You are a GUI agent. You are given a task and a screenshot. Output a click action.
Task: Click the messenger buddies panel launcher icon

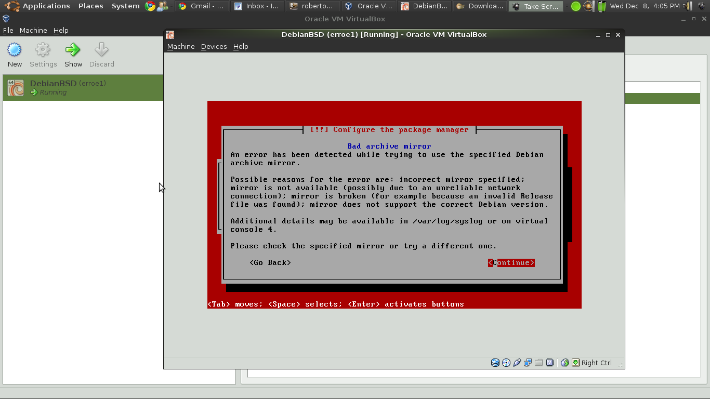pyautogui.click(x=163, y=6)
